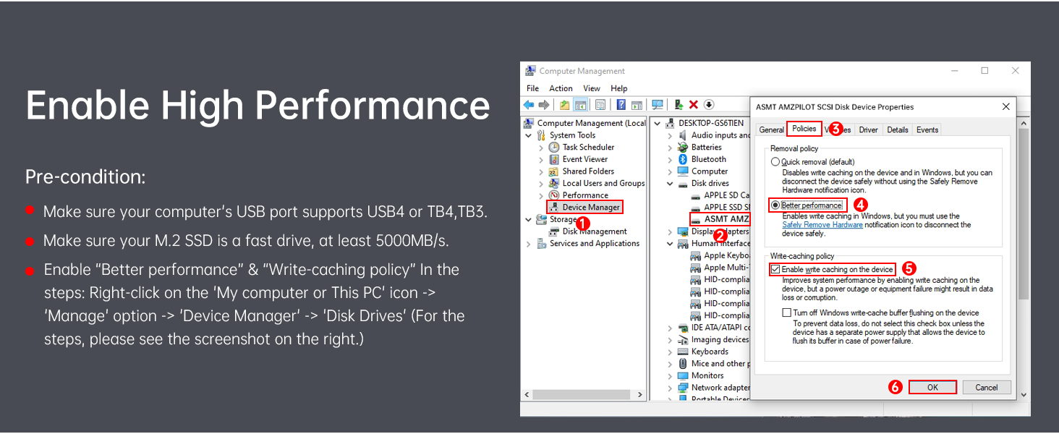Click the black down-arrow disable device icon
Image resolution: width=1059 pixels, height=434 pixels.
pos(709,105)
